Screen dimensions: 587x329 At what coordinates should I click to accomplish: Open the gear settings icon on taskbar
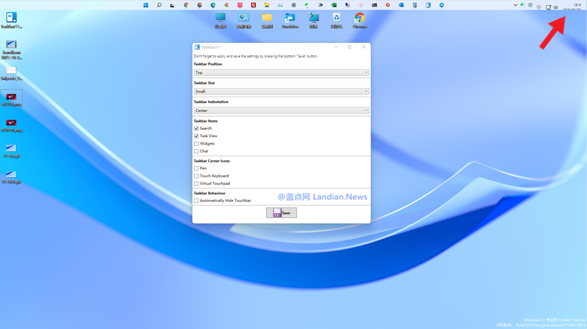click(x=294, y=5)
